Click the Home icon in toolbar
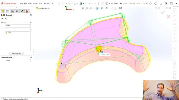Image resolution: width=179 pixels, height=100 pixels. [x=59, y=4]
